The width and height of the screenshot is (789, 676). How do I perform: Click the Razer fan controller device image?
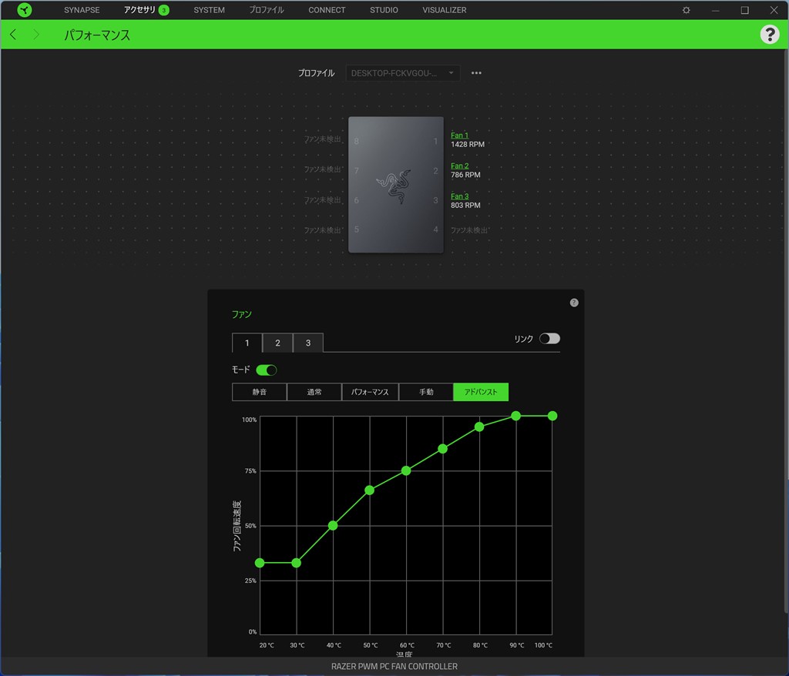(395, 185)
